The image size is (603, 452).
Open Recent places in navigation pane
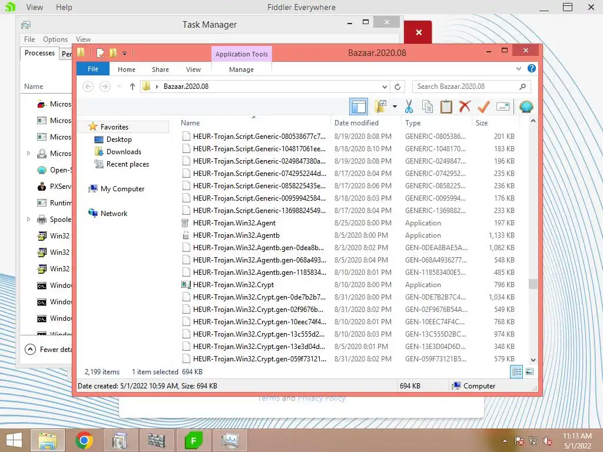127,164
